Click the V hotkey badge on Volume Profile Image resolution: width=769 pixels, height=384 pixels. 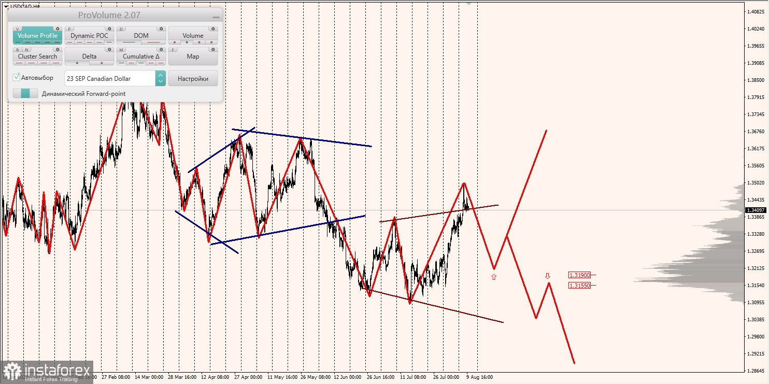click(18, 29)
